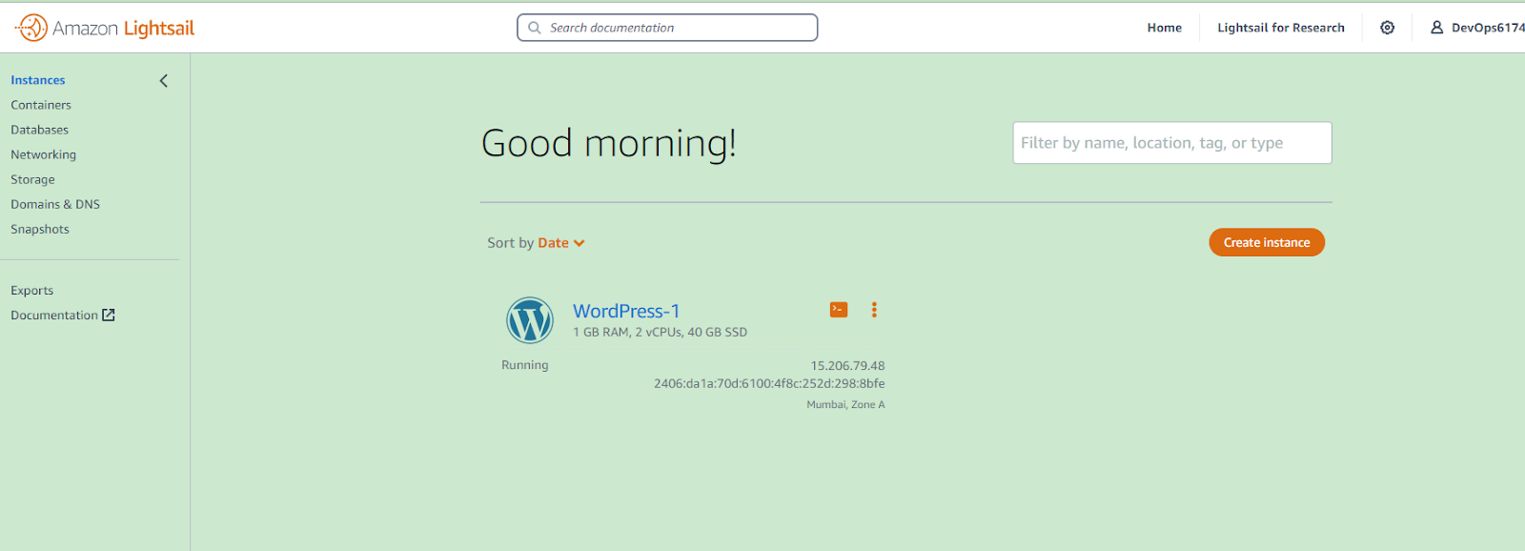Click the IPv6 address starting 2406:da1a
The height and width of the screenshot is (551, 1525).
(x=769, y=384)
